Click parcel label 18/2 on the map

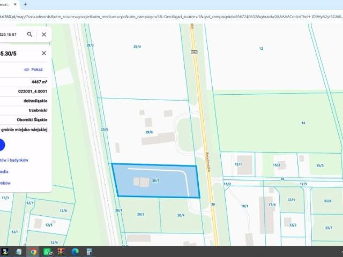227,184
